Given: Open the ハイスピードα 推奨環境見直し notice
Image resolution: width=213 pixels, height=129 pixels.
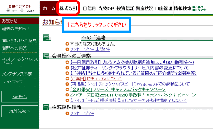Looking at the screenshot, I should (x=129, y=100).
